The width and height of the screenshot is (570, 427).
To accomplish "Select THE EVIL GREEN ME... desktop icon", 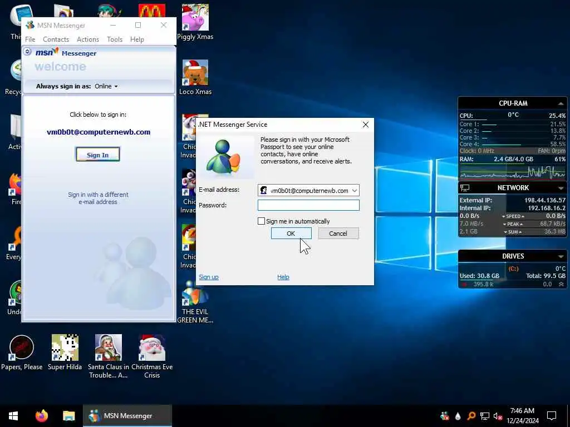I will 195,302.
